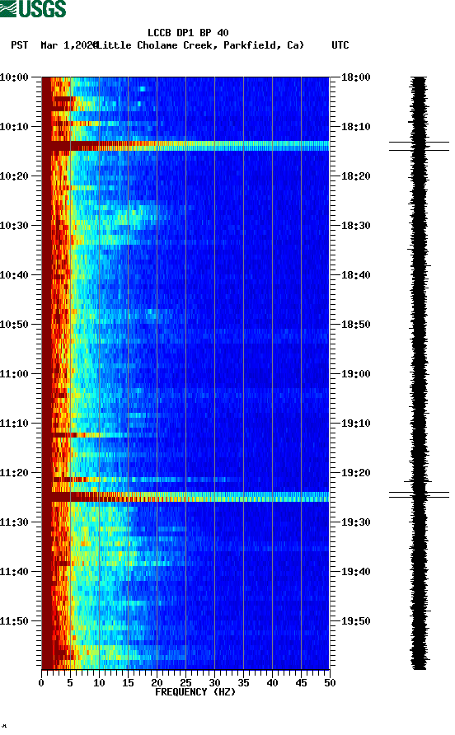
Task: Click the 'Mar 1,2020' date text
Action: pyautogui.click(x=68, y=45)
